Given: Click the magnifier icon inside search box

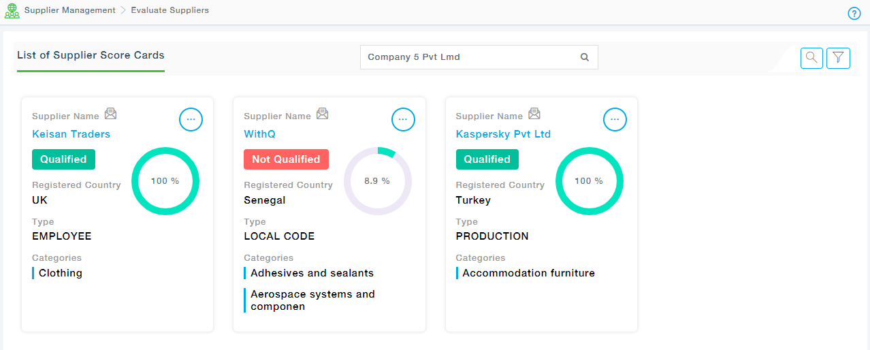Looking at the screenshot, I should (584, 57).
